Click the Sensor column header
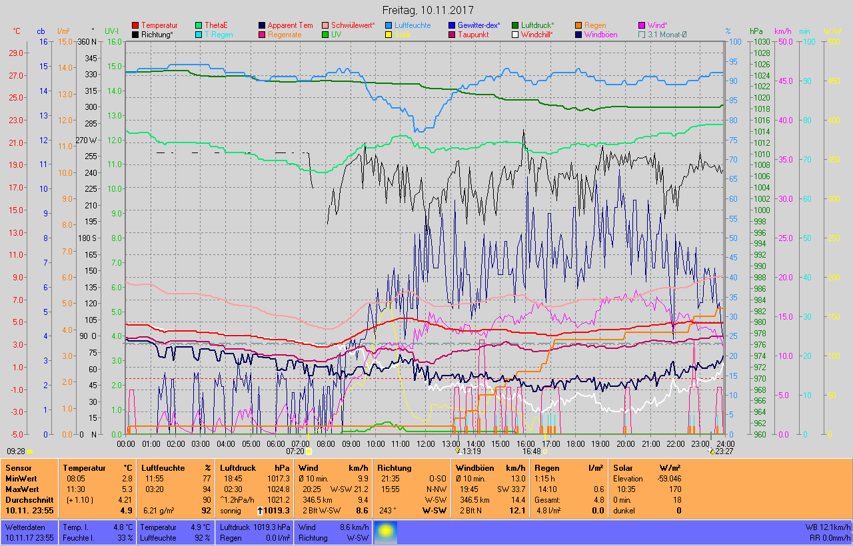 tap(18, 468)
